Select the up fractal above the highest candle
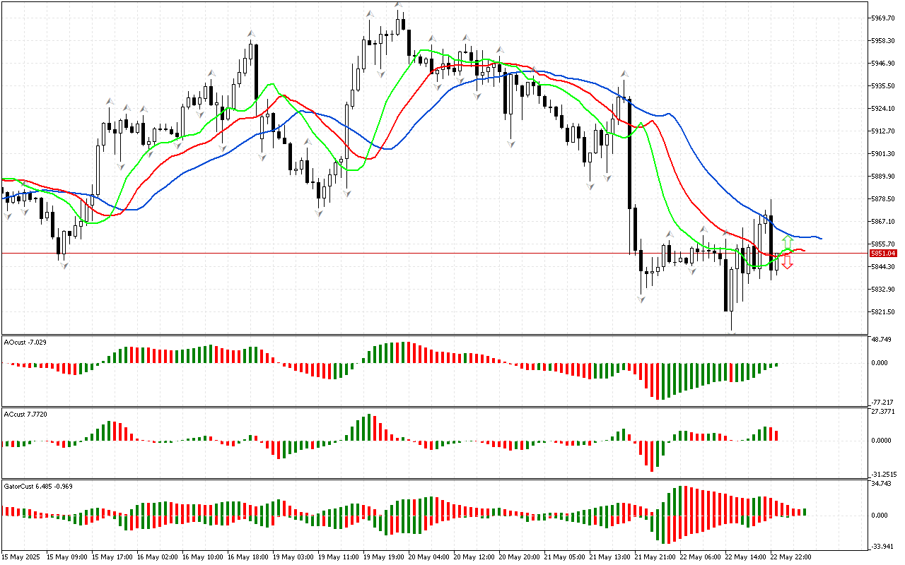905x565 pixels. [x=399, y=6]
